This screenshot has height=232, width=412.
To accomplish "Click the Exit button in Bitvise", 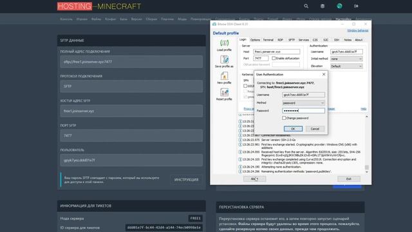I will (x=349, y=179).
